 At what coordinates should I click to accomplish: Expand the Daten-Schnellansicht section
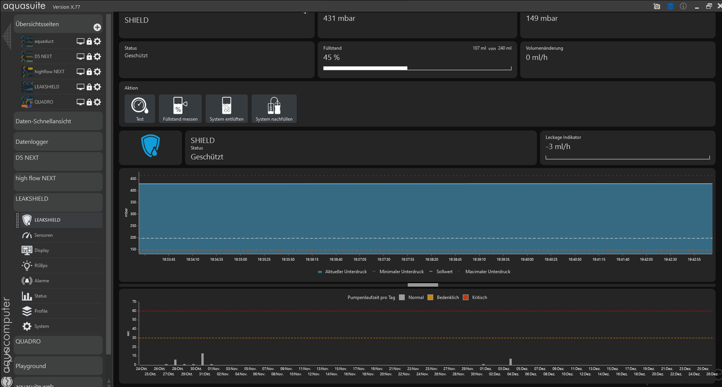[58, 121]
